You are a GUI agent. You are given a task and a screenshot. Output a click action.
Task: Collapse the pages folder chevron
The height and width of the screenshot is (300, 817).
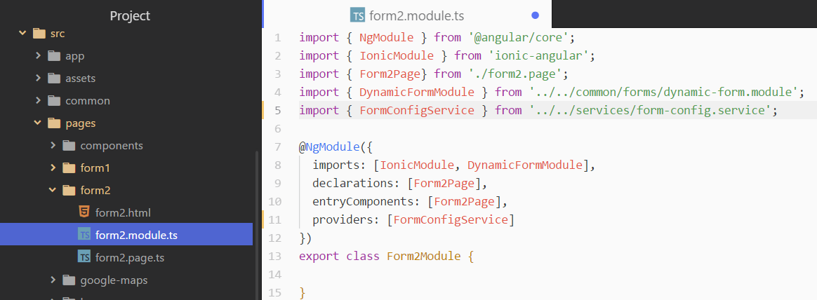coord(37,123)
